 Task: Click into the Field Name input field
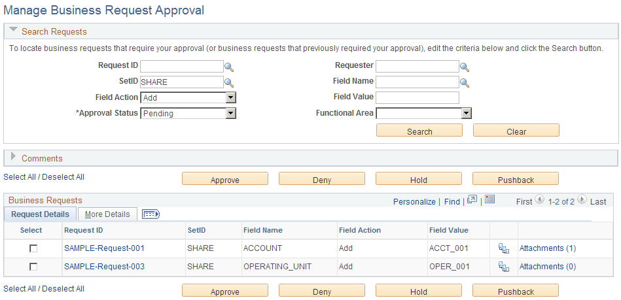click(x=417, y=82)
